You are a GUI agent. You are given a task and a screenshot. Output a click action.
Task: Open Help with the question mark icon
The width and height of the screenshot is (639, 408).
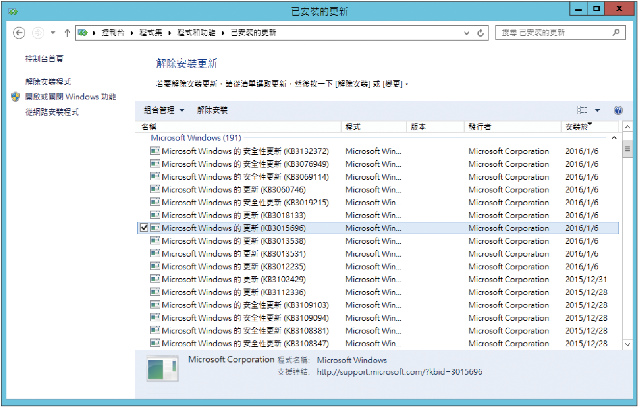pyautogui.click(x=618, y=111)
